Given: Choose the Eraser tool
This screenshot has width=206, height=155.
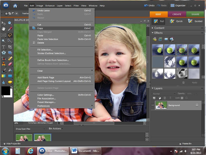Looking at the screenshot, I should pyautogui.click(x=10, y=64).
